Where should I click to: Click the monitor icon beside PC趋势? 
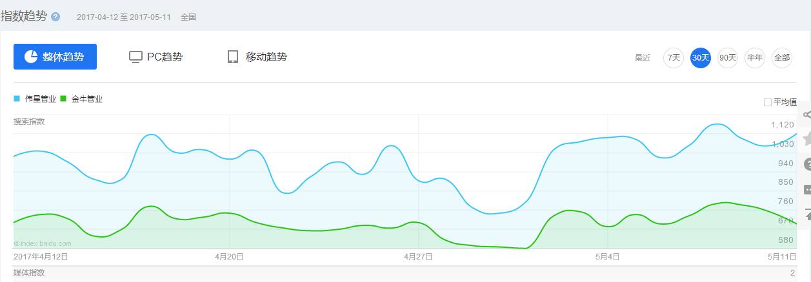click(x=135, y=57)
